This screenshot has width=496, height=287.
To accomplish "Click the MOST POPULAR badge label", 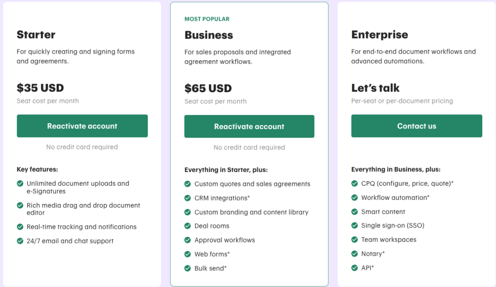I will (x=207, y=19).
